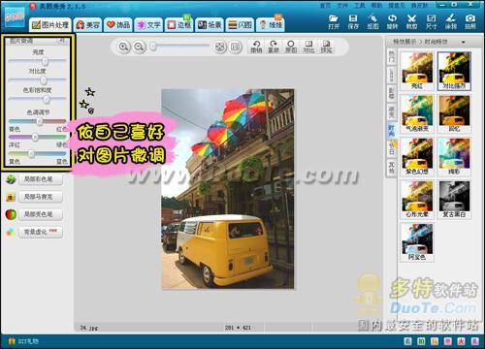Zoom in with the magnifier plus icon

(123, 48)
